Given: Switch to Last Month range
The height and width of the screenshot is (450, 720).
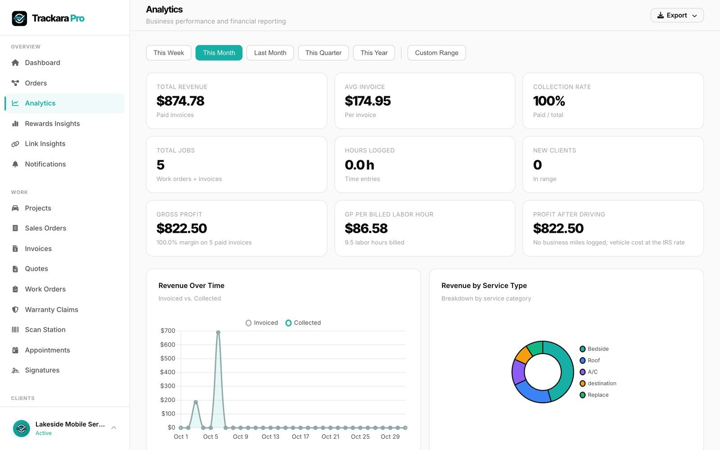Looking at the screenshot, I should click(270, 53).
